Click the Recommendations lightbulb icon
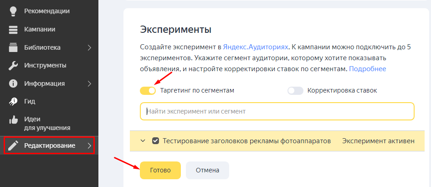431x187 pixels. pyautogui.click(x=13, y=11)
